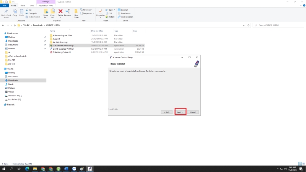Screen dimensions: 306x172
Task: Sort files by the Size column
Action: pyautogui.click(x=135, y=31)
